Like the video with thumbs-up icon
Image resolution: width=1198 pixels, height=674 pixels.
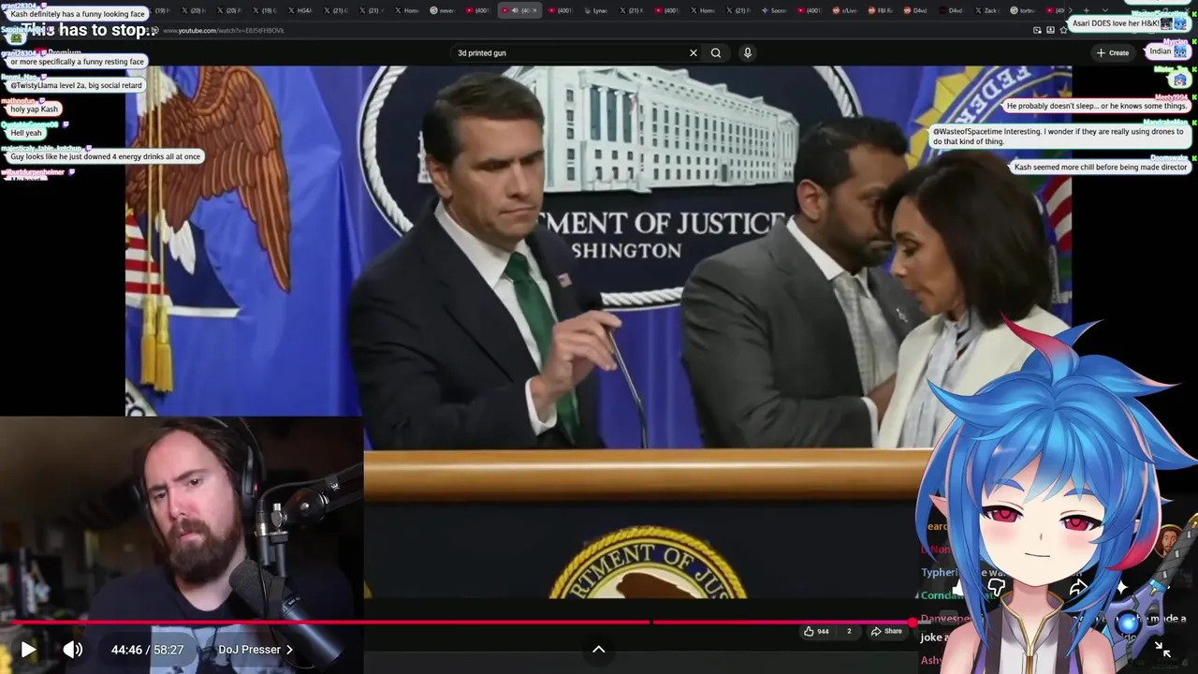click(809, 631)
